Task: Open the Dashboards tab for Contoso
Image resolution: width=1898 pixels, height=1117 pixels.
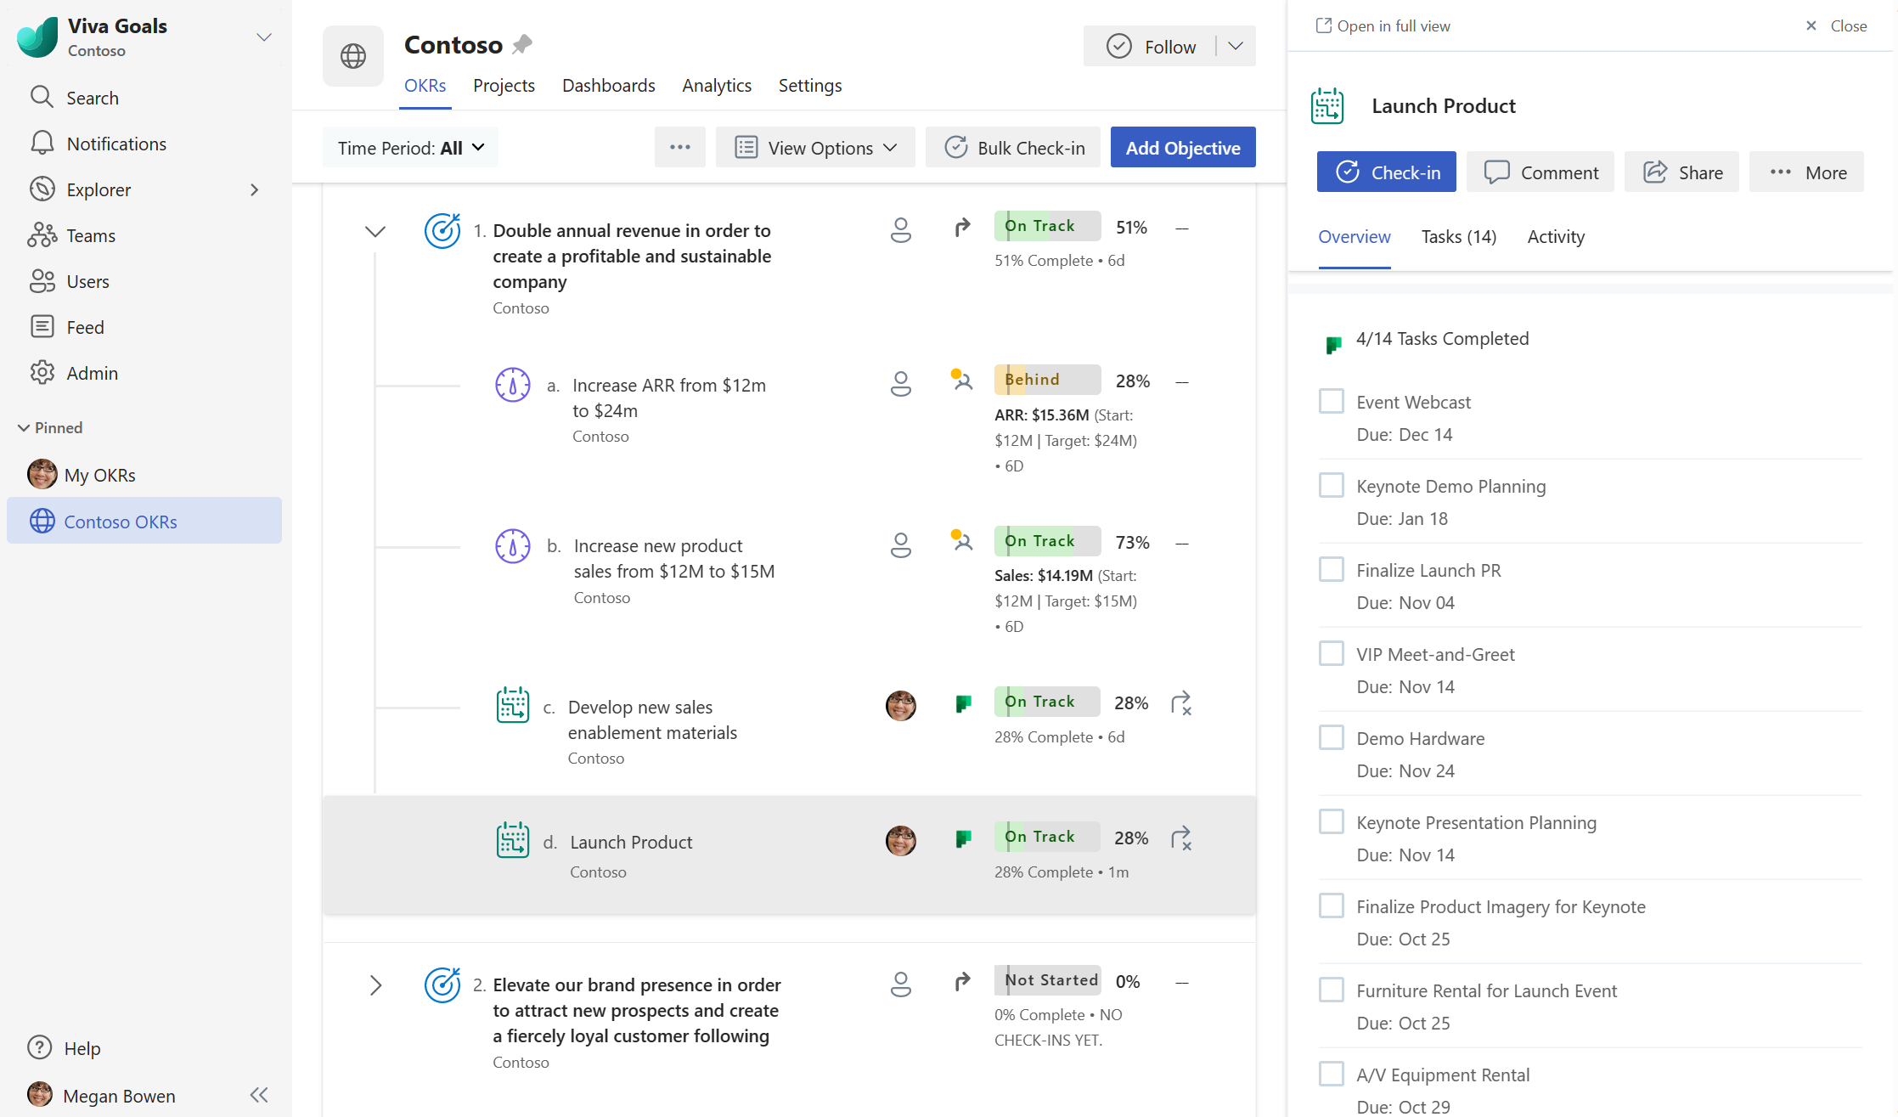Action: [x=608, y=85]
